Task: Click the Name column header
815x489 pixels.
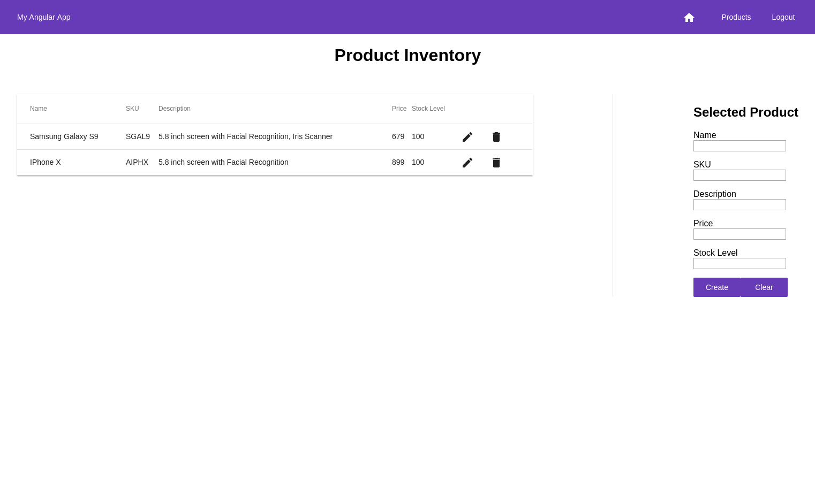Action: 39,109
